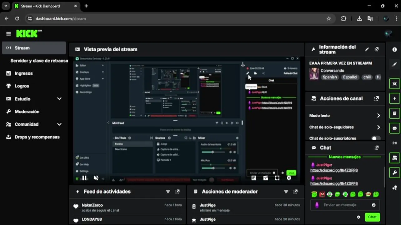Click the browser translate icon
This screenshot has width=401, height=225.
point(370,19)
